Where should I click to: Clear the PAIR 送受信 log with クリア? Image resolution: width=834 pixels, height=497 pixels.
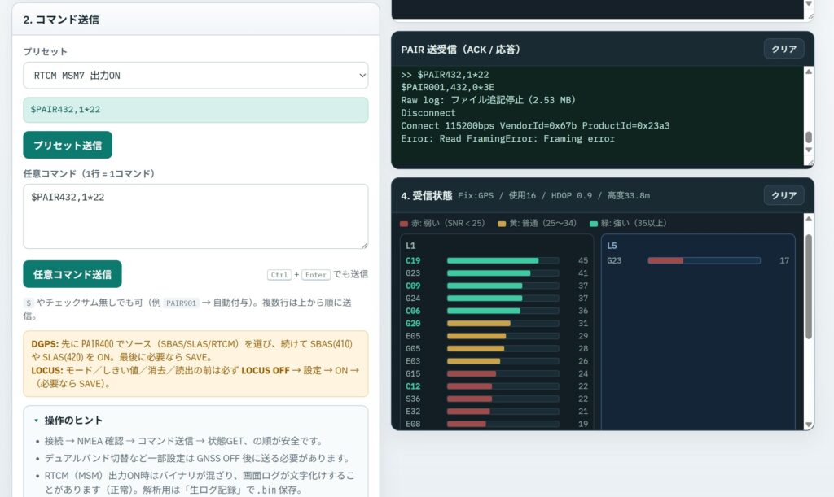pos(784,49)
